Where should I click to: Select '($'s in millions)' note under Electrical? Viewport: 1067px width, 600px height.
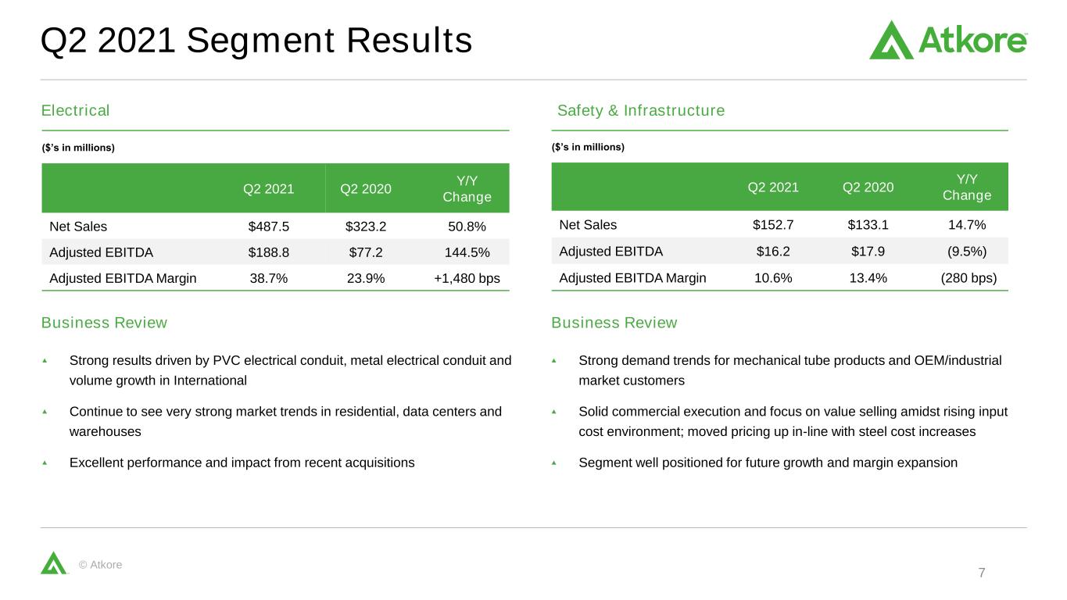[78, 148]
